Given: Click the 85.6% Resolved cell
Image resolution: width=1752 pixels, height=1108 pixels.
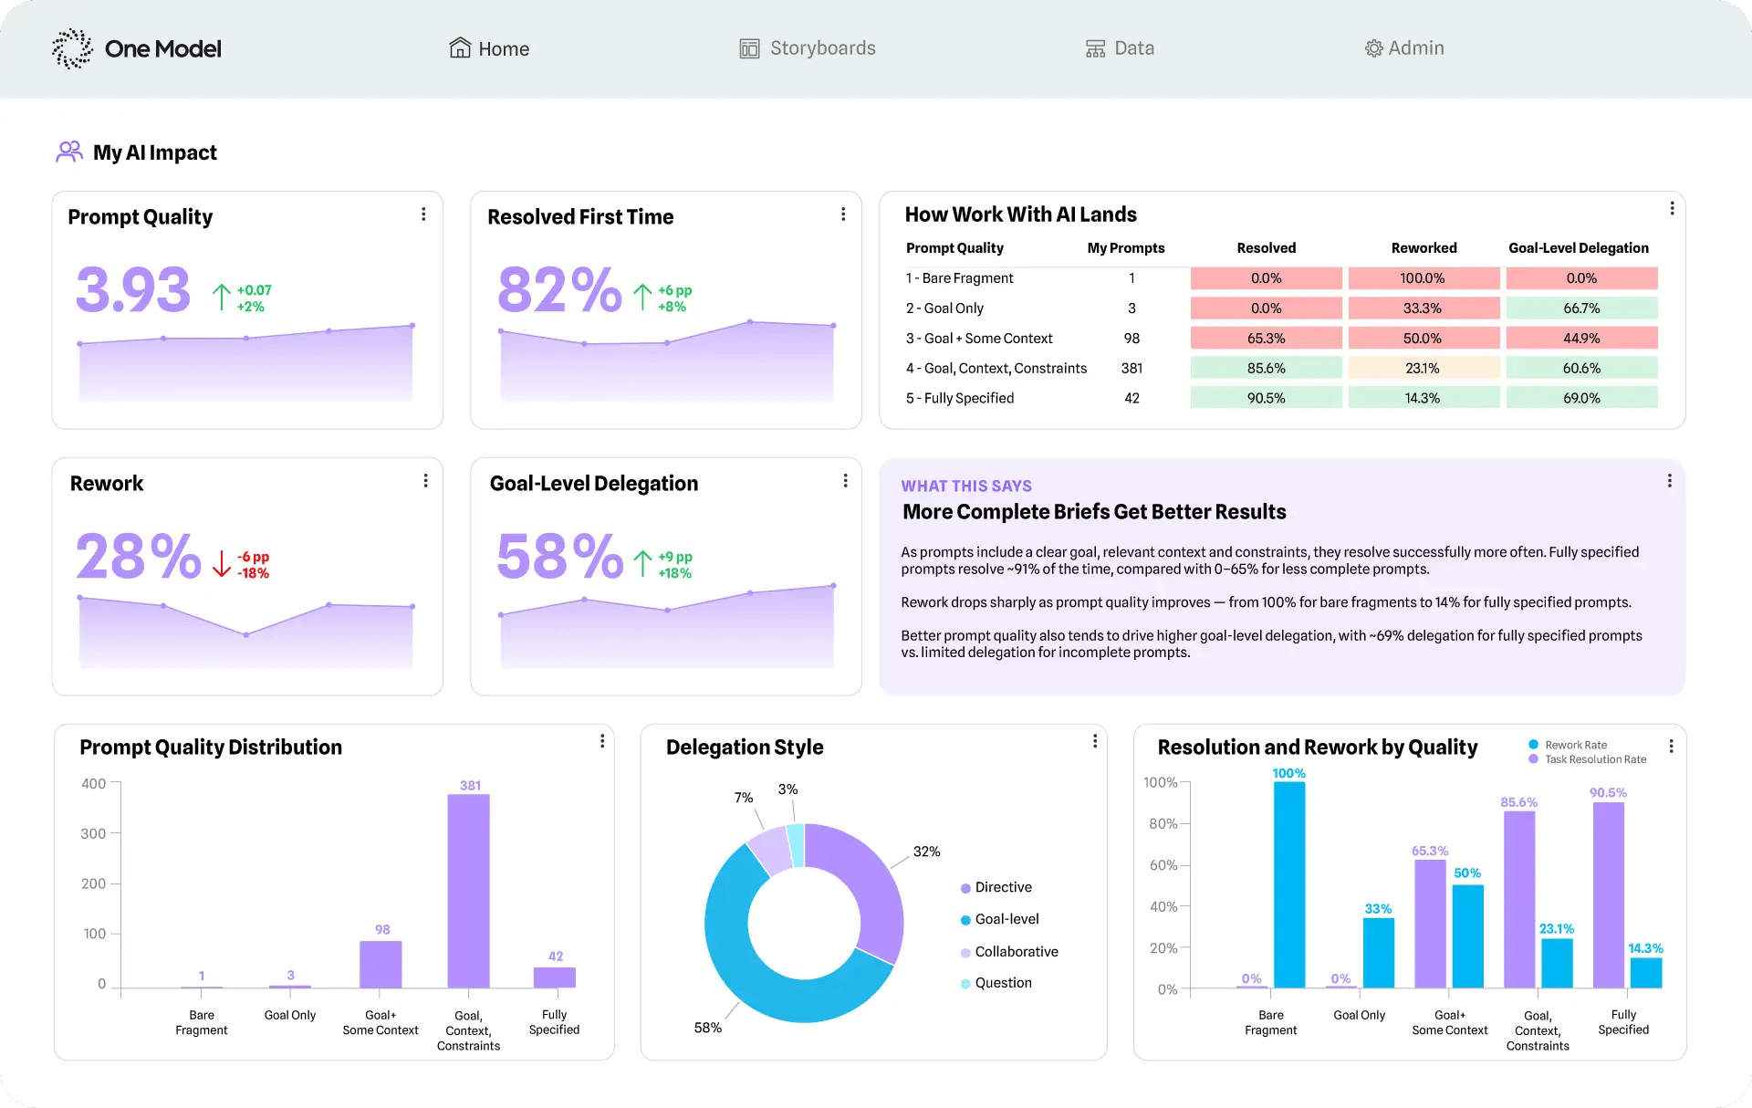Looking at the screenshot, I should coord(1266,368).
